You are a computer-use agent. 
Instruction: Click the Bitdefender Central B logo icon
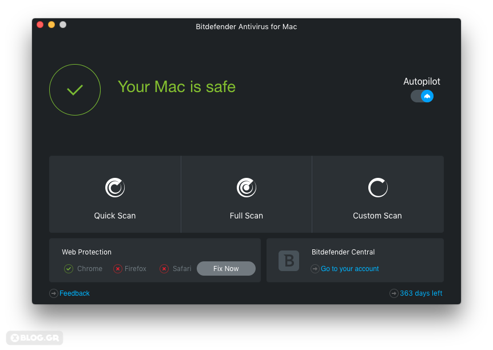pyautogui.click(x=289, y=261)
